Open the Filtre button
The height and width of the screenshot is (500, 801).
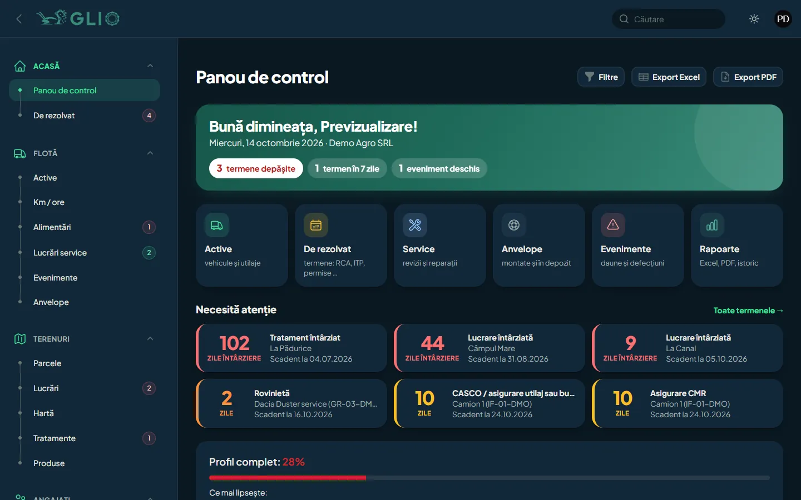[x=601, y=77]
